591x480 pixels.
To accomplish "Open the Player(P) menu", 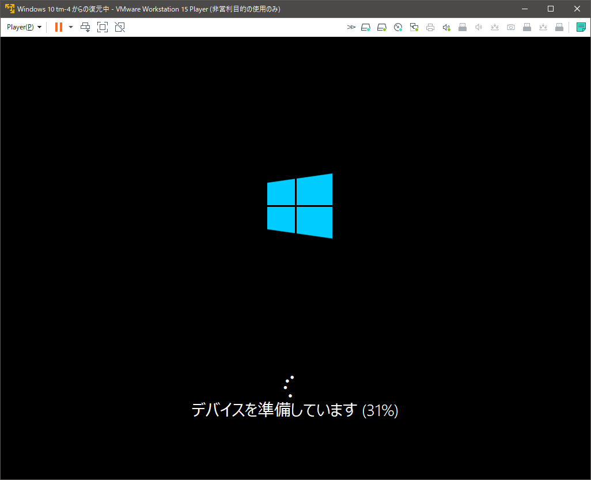I will tap(24, 27).
